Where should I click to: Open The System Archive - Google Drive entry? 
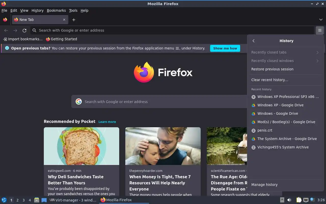point(286,139)
